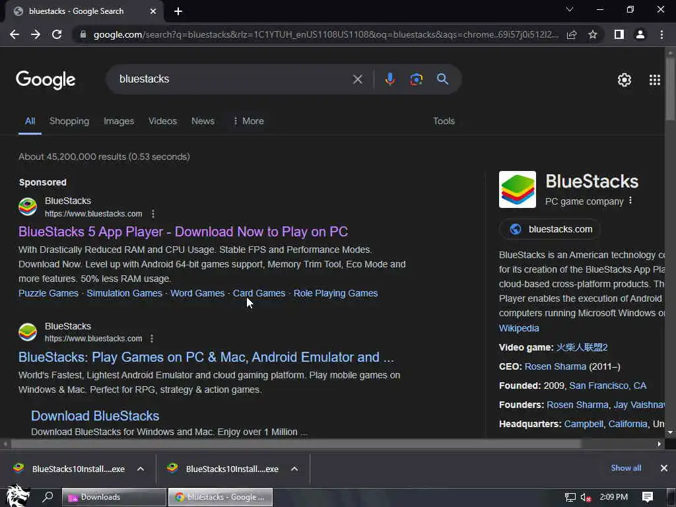Expand first BlueStacks10Install download options
676x507 pixels.
tap(141, 469)
